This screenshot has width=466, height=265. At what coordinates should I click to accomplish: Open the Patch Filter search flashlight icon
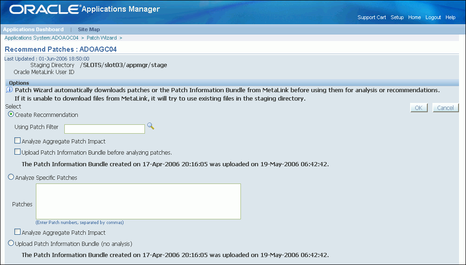[151, 126]
